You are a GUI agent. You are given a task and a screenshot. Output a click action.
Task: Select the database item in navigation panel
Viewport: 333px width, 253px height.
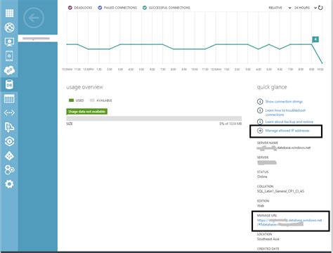[38, 39]
